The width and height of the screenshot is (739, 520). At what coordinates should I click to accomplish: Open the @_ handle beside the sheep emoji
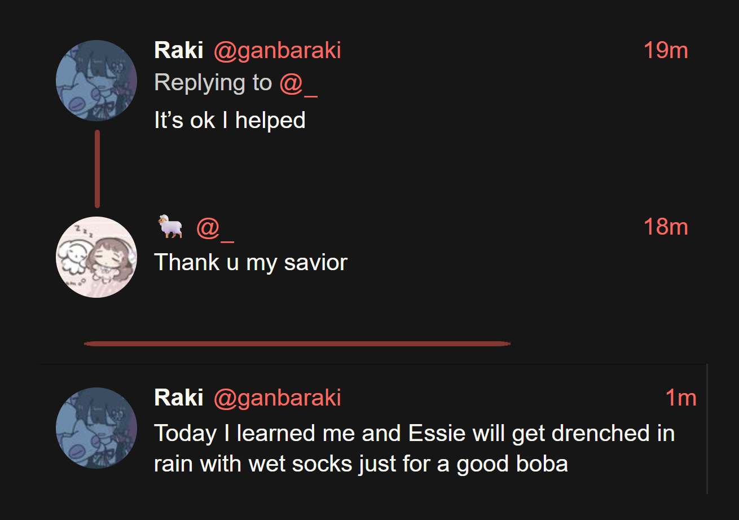click(x=215, y=228)
